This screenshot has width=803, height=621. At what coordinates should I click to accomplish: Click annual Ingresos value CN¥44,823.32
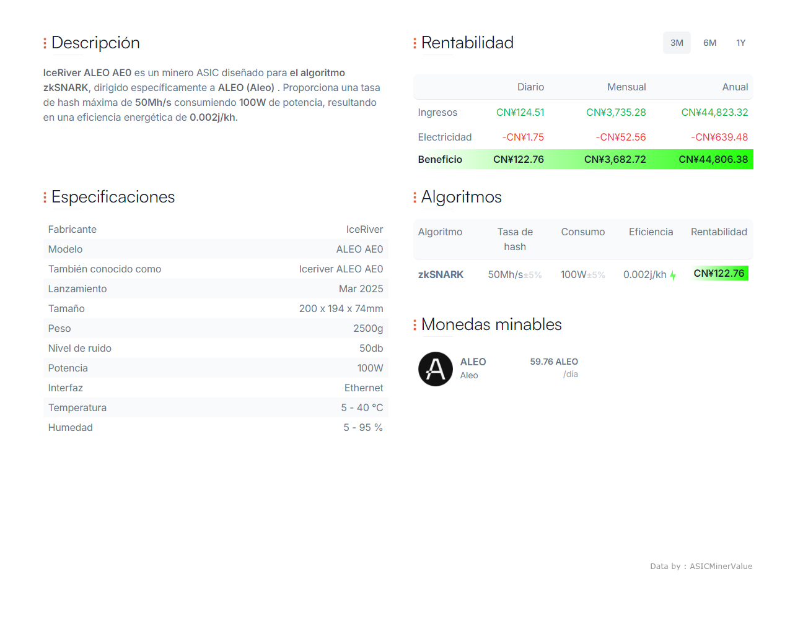[714, 112]
